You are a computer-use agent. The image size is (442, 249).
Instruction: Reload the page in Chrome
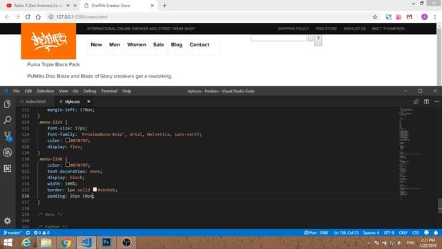[28, 17]
